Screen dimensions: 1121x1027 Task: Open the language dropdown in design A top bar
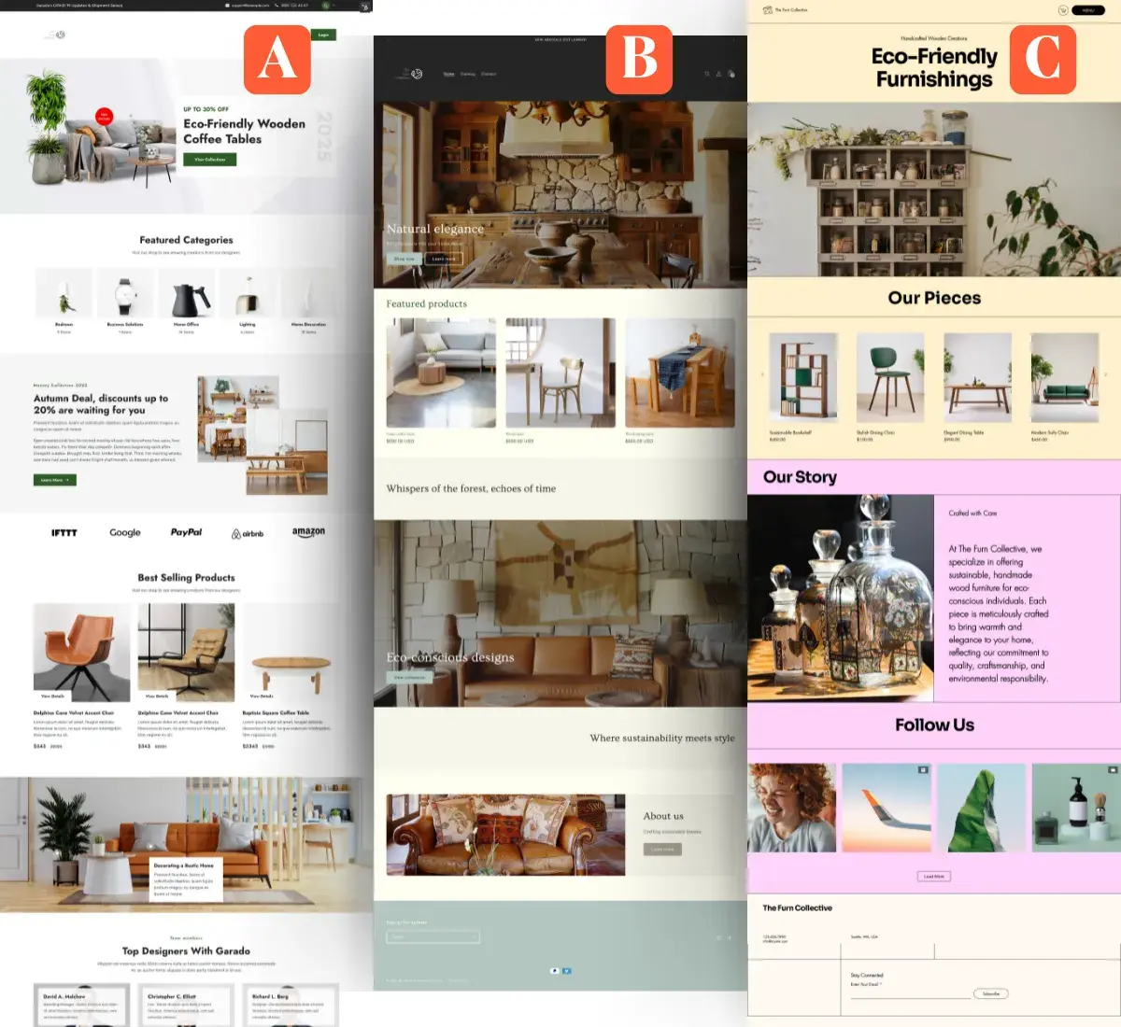point(327,6)
